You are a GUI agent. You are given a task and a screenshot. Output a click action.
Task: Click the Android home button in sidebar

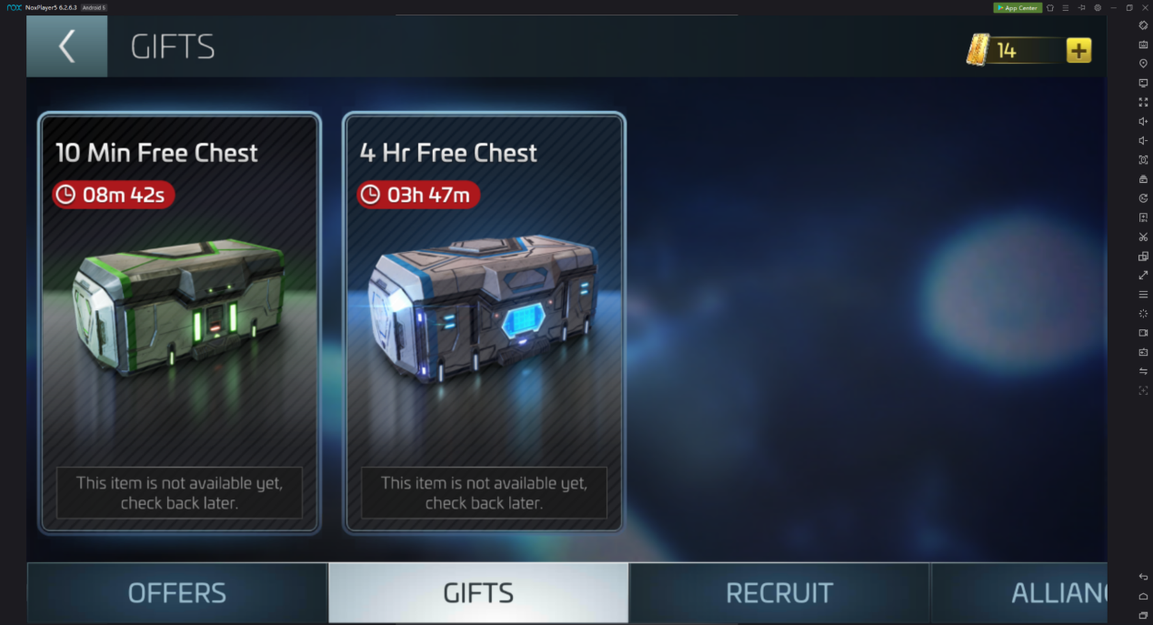1143,596
